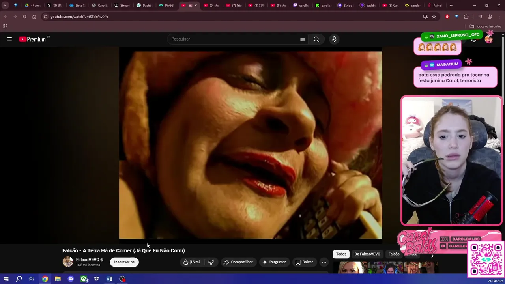Click the video title text
The image size is (505, 284).
click(x=123, y=250)
